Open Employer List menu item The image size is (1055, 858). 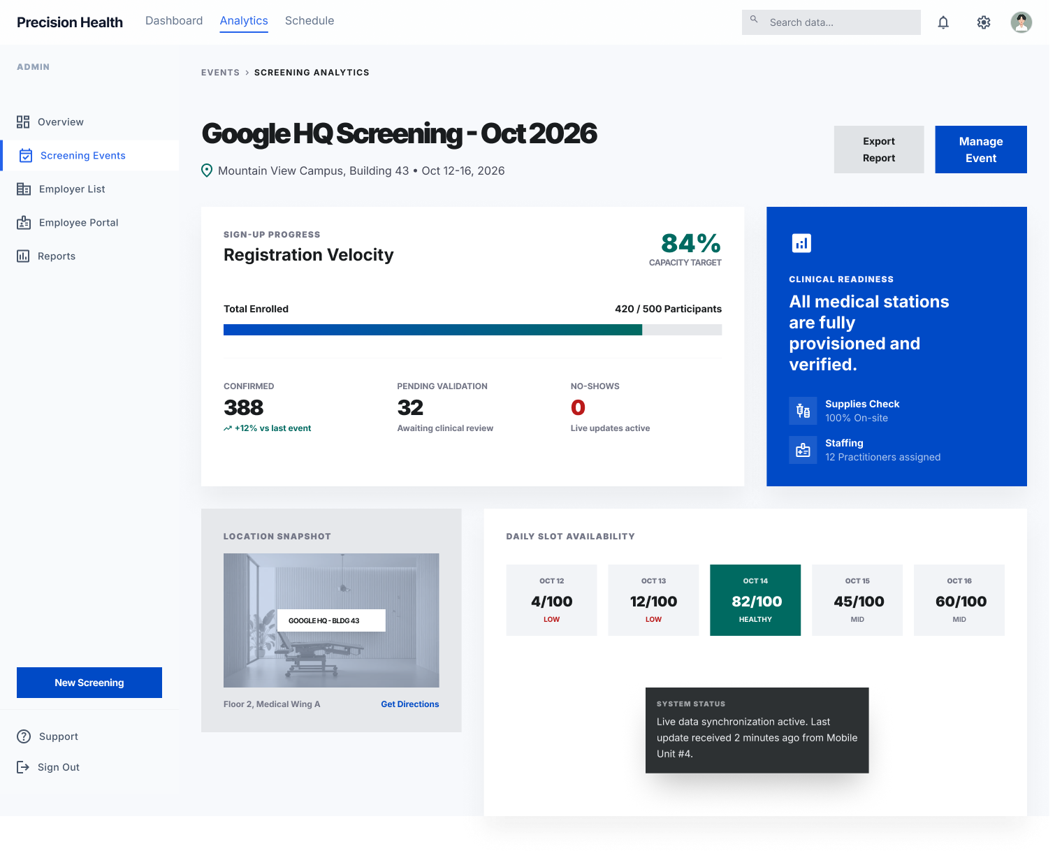(x=89, y=189)
